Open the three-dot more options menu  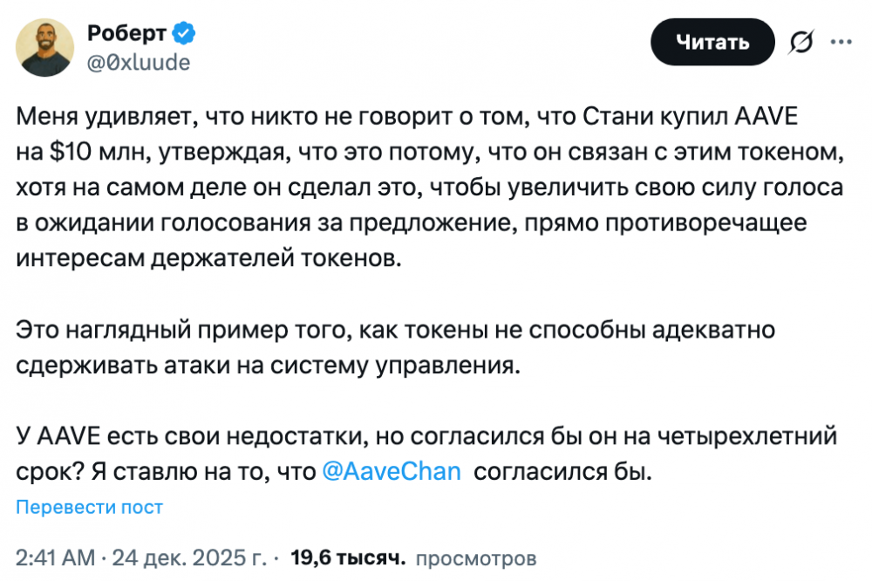click(841, 42)
